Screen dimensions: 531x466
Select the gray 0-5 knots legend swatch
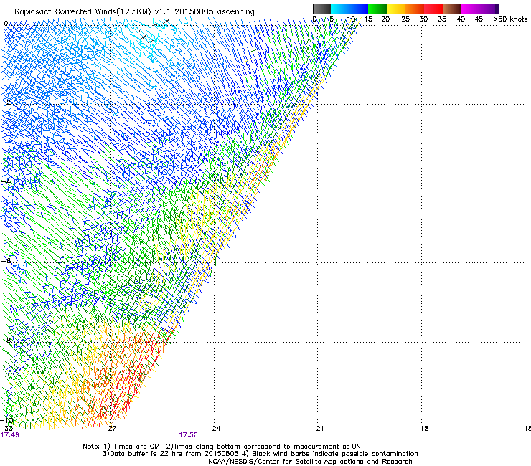pyautogui.click(x=321, y=9)
